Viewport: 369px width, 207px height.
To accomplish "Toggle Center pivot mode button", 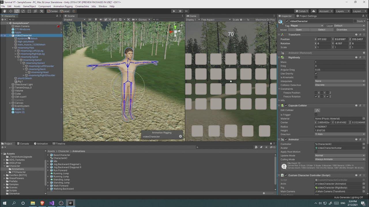I will coord(52,11).
